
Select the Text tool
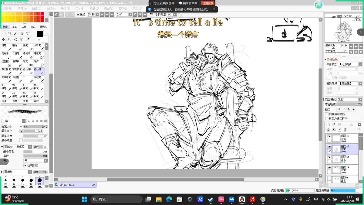(28, 33)
